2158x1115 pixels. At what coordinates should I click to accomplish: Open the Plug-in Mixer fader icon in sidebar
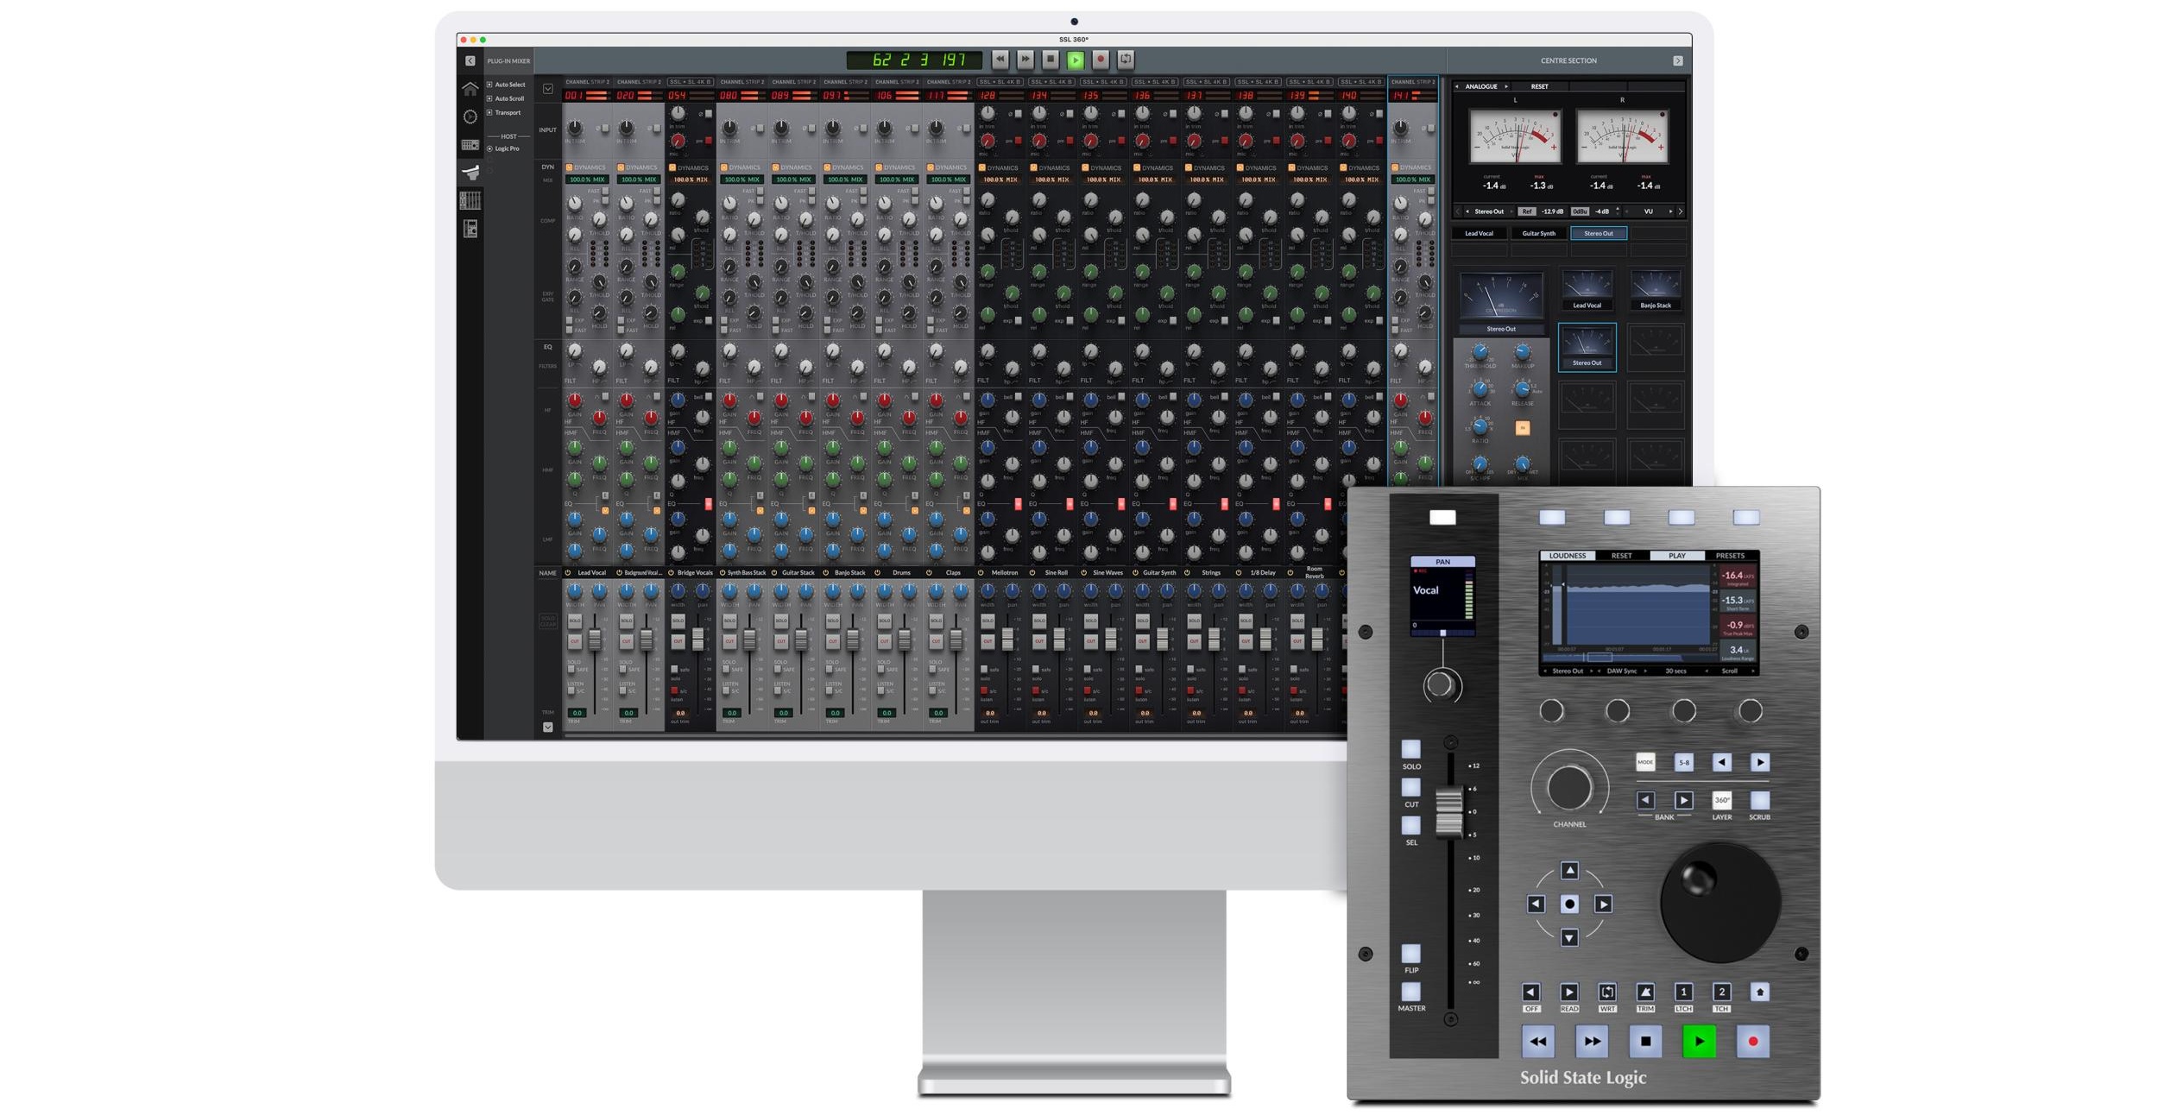[x=470, y=172]
